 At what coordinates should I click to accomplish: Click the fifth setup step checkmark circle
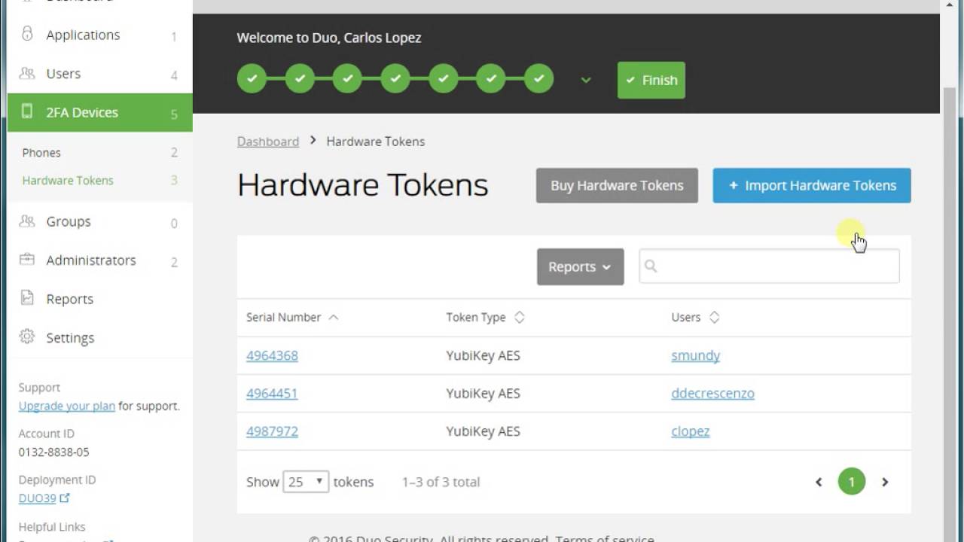(443, 78)
